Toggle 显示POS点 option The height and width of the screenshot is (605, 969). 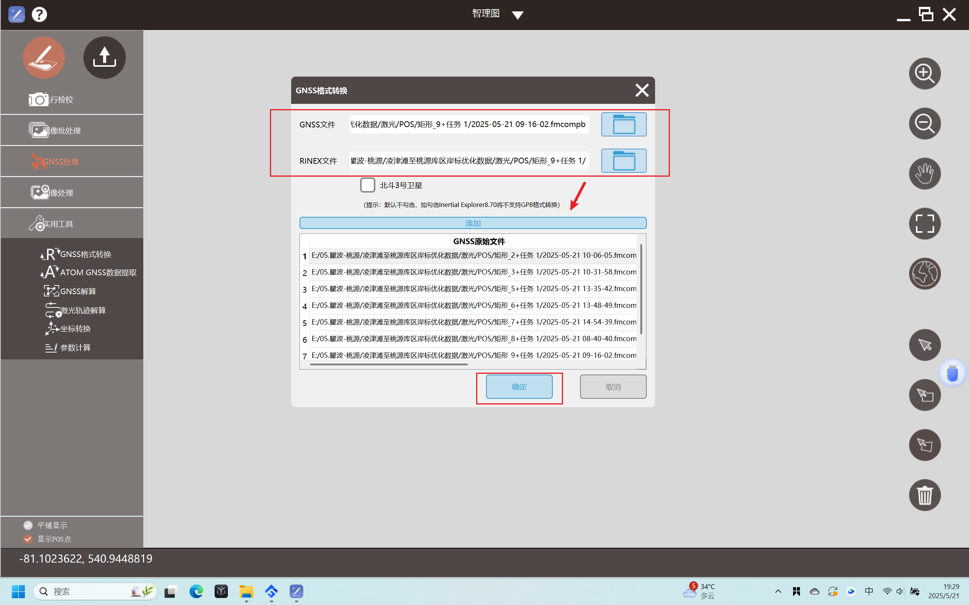tap(28, 539)
